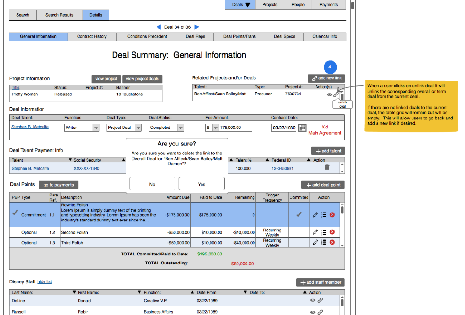The height and width of the screenshot is (315, 465).
Task: Confirm Yes in the Are you sure dialog
Action: click(202, 184)
